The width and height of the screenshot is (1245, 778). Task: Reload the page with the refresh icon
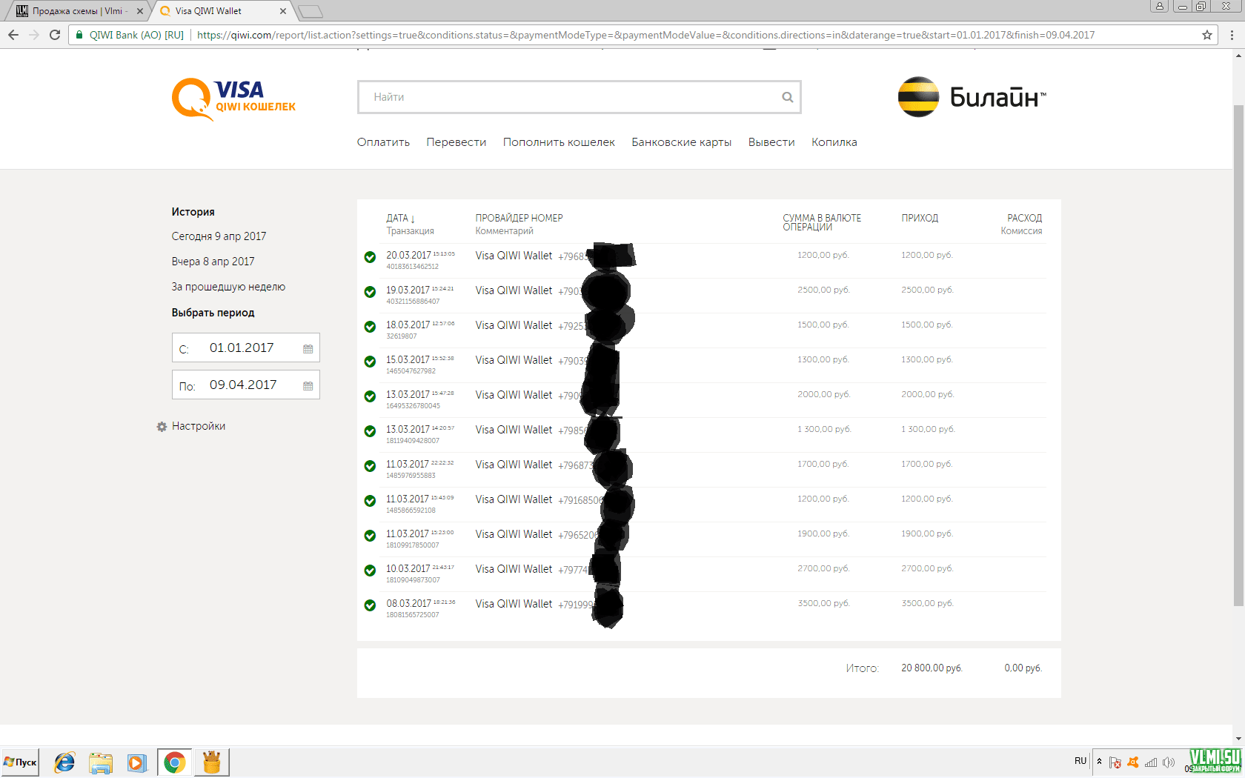pos(55,35)
